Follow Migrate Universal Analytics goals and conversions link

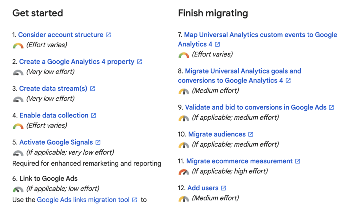(240, 76)
